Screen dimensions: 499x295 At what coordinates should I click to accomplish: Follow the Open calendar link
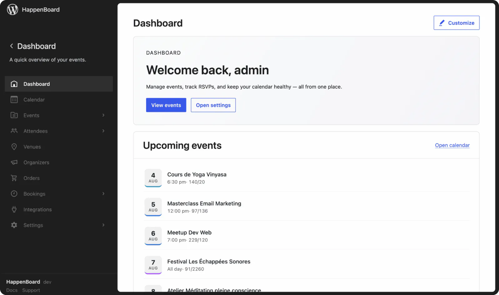point(452,145)
